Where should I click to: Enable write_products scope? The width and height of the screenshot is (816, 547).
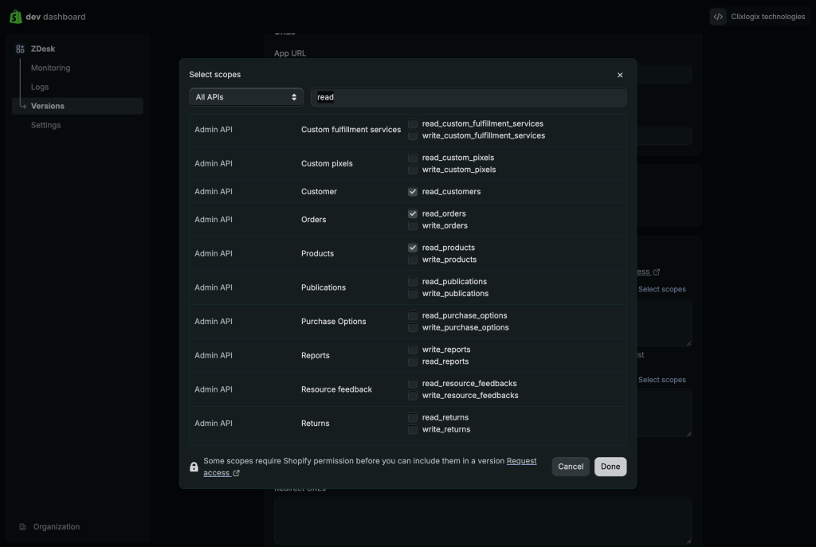pyautogui.click(x=413, y=260)
